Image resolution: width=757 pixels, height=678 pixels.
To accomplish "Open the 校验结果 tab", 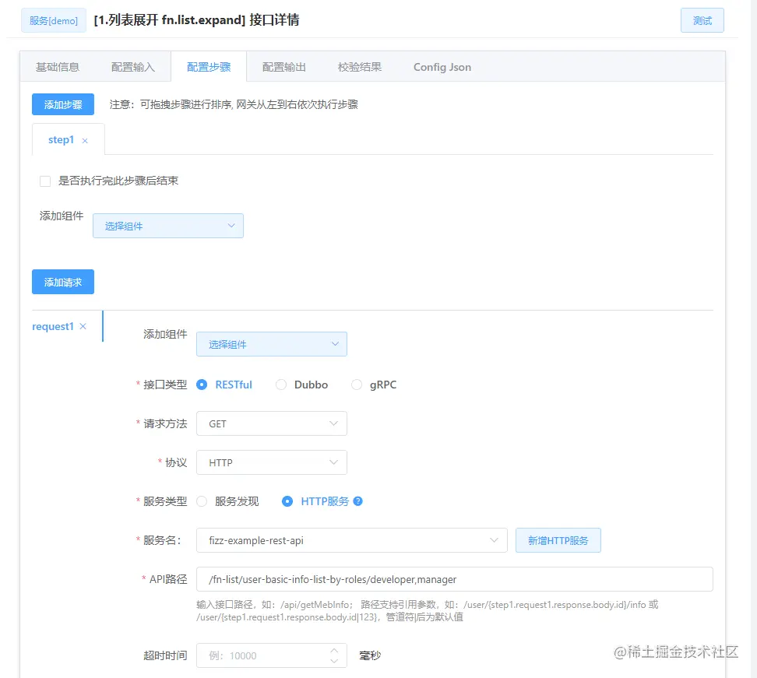I will tap(360, 67).
